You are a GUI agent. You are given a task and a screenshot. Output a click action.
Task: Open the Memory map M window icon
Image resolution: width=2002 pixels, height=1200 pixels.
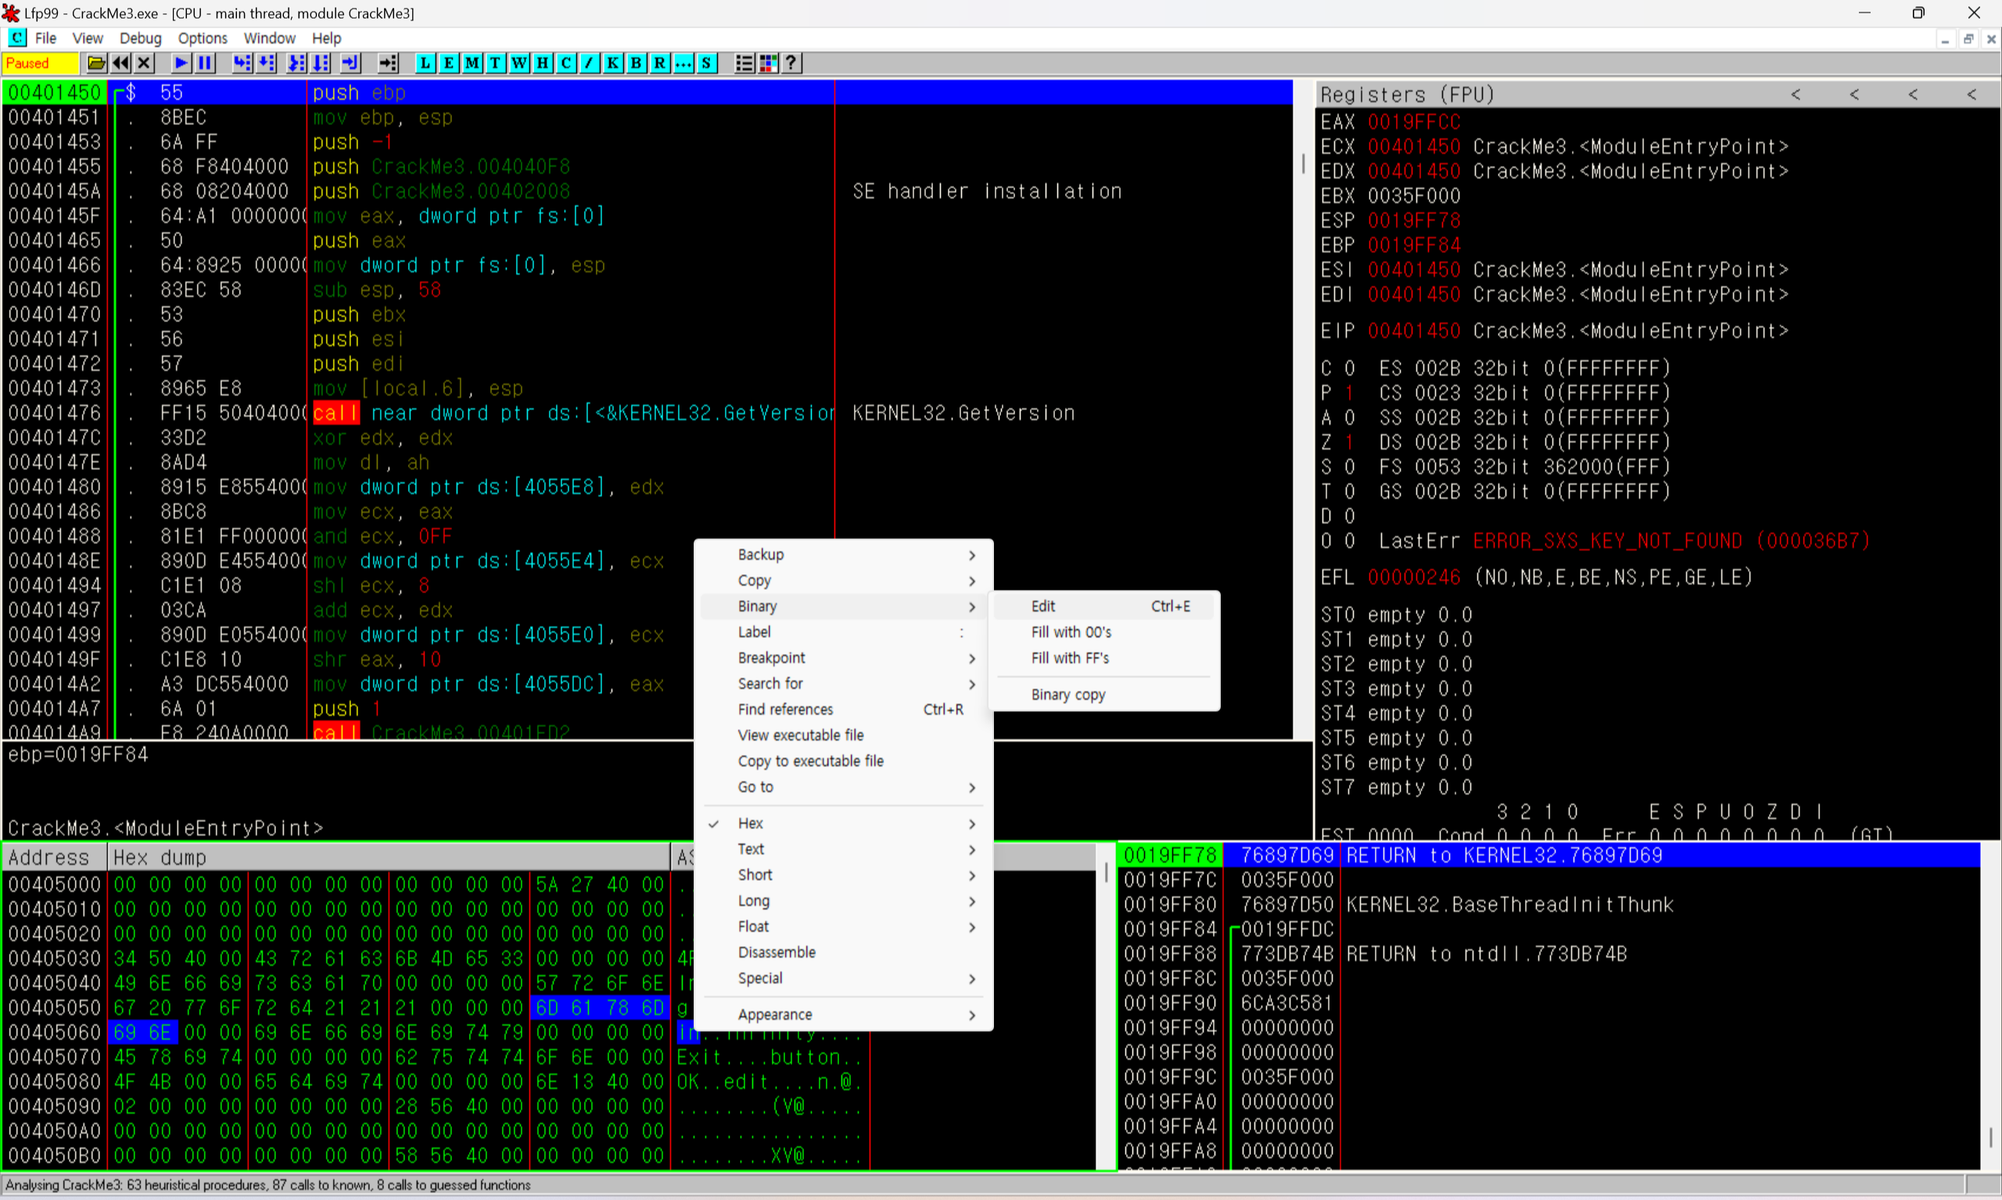472,63
